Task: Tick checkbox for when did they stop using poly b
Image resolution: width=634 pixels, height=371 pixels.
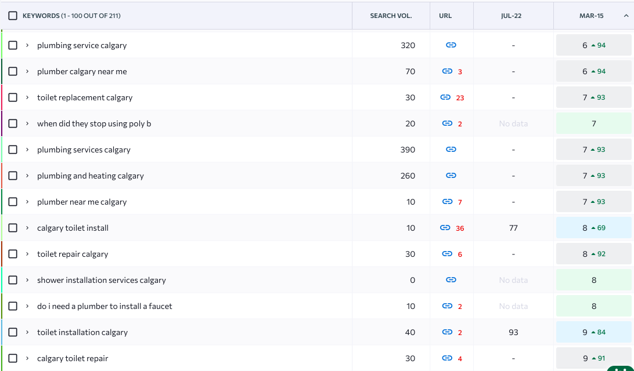Action: (13, 123)
